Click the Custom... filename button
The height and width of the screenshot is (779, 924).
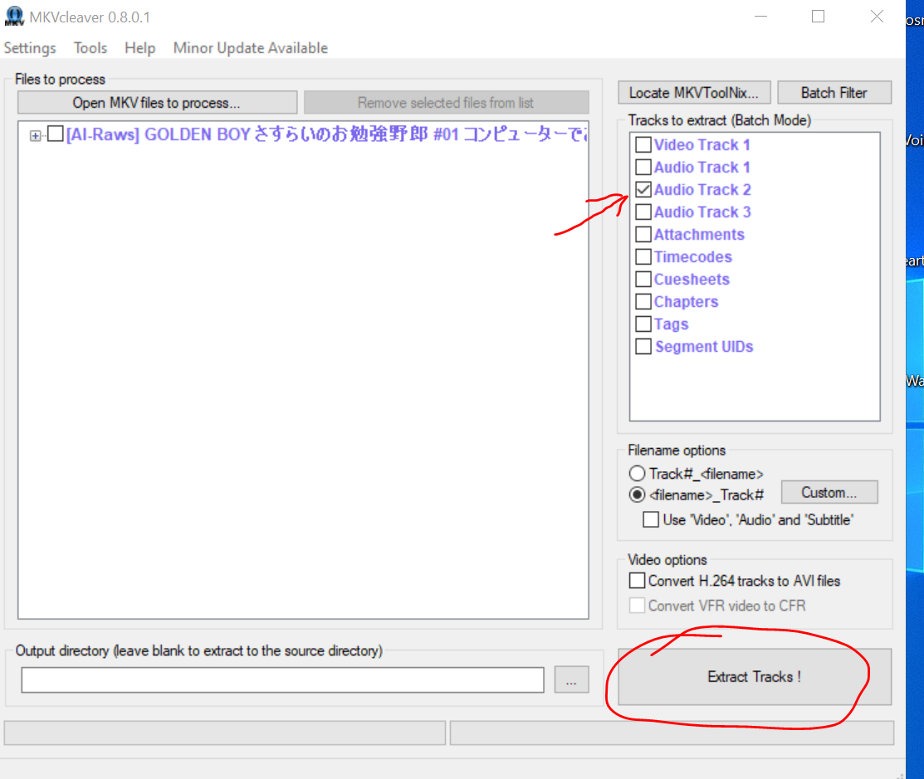pyautogui.click(x=829, y=492)
